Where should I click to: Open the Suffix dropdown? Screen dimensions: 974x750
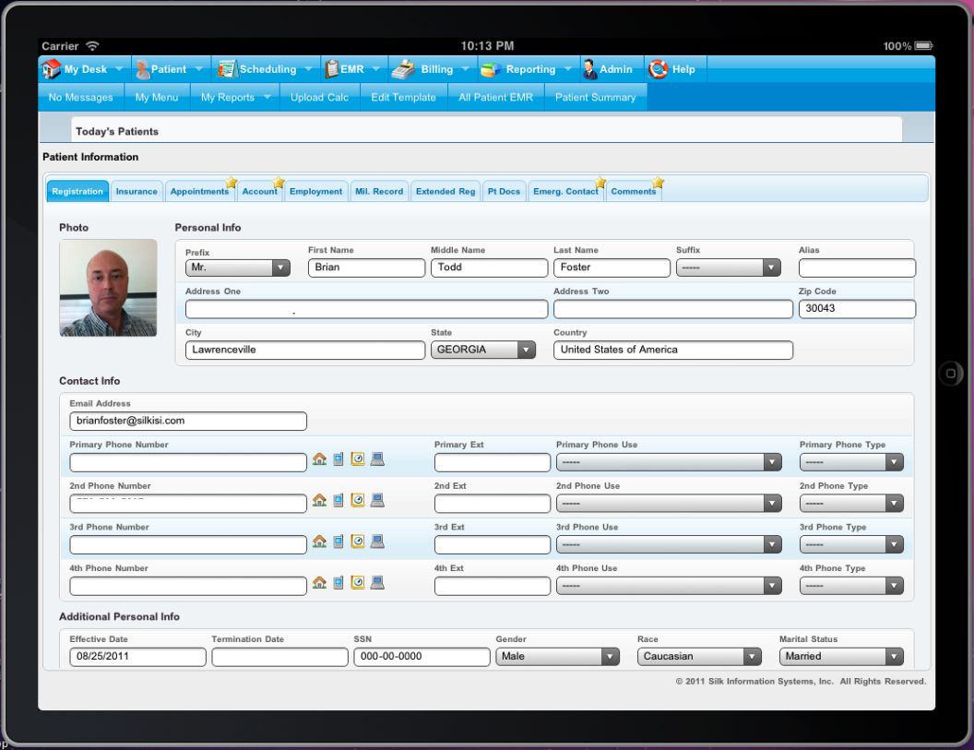(x=728, y=268)
